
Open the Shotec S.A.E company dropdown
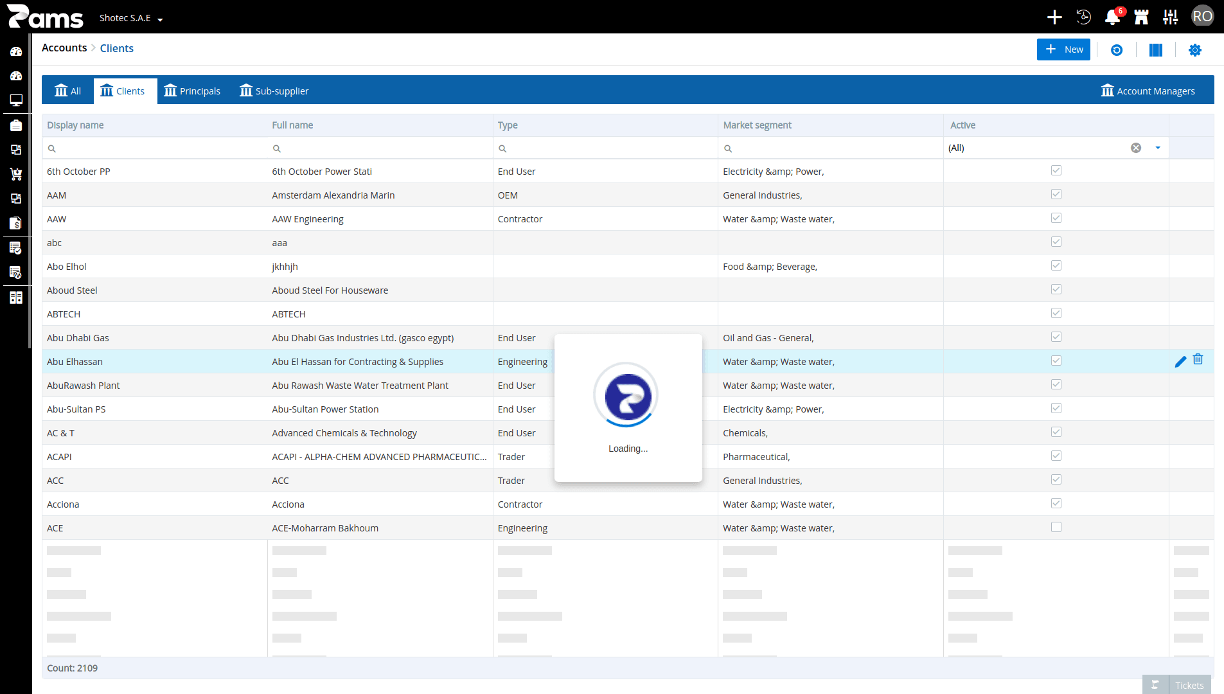131,18
